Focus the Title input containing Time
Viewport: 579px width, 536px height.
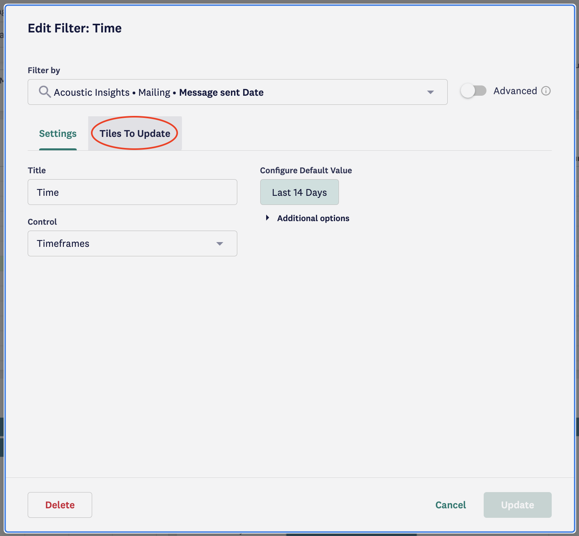point(132,192)
